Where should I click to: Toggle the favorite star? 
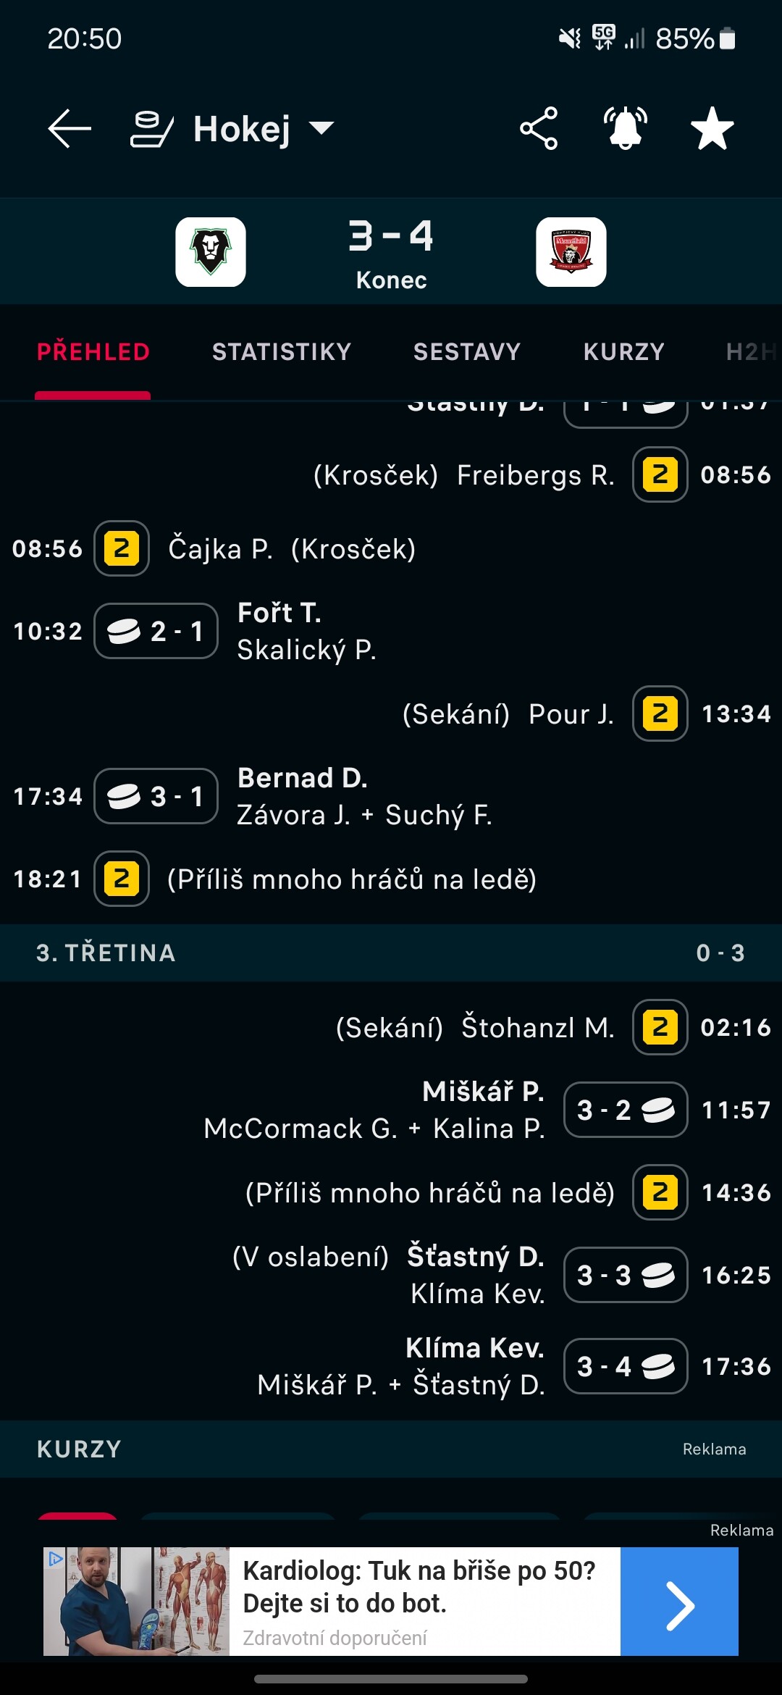click(x=712, y=129)
